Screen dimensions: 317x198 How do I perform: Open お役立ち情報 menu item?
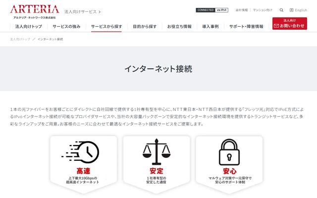click(x=179, y=26)
